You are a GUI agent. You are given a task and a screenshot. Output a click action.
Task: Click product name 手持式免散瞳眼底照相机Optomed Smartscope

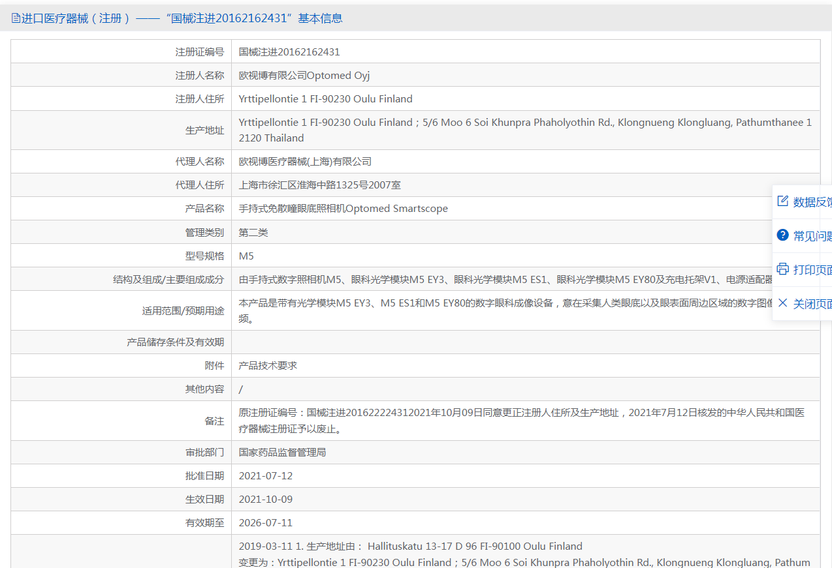pyautogui.click(x=344, y=209)
